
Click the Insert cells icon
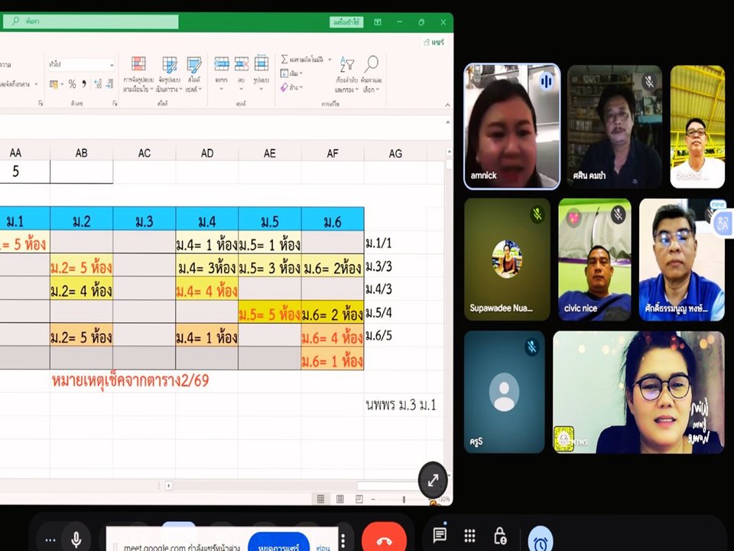tap(222, 64)
